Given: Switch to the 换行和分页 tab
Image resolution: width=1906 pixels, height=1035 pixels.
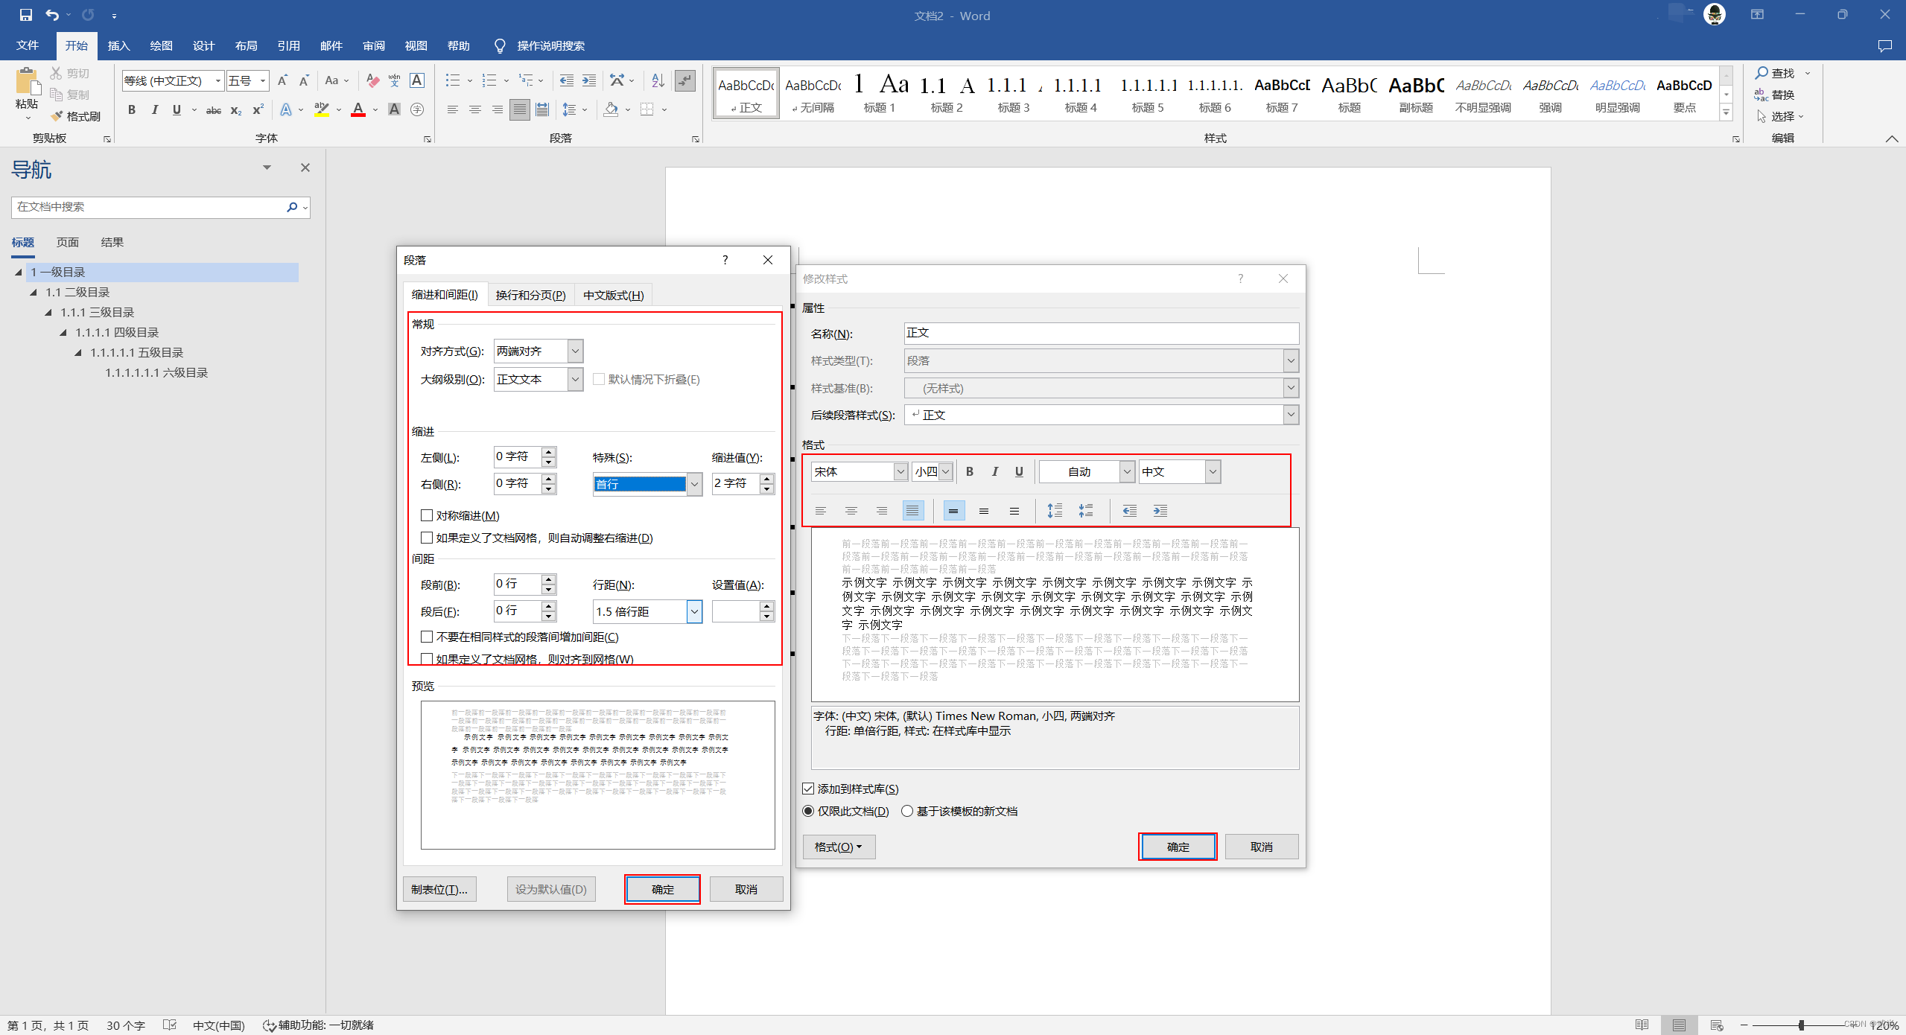Looking at the screenshot, I should click(x=530, y=295).
